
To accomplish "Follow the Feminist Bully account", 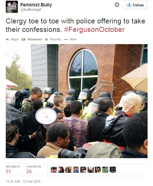I will point(135,5).
